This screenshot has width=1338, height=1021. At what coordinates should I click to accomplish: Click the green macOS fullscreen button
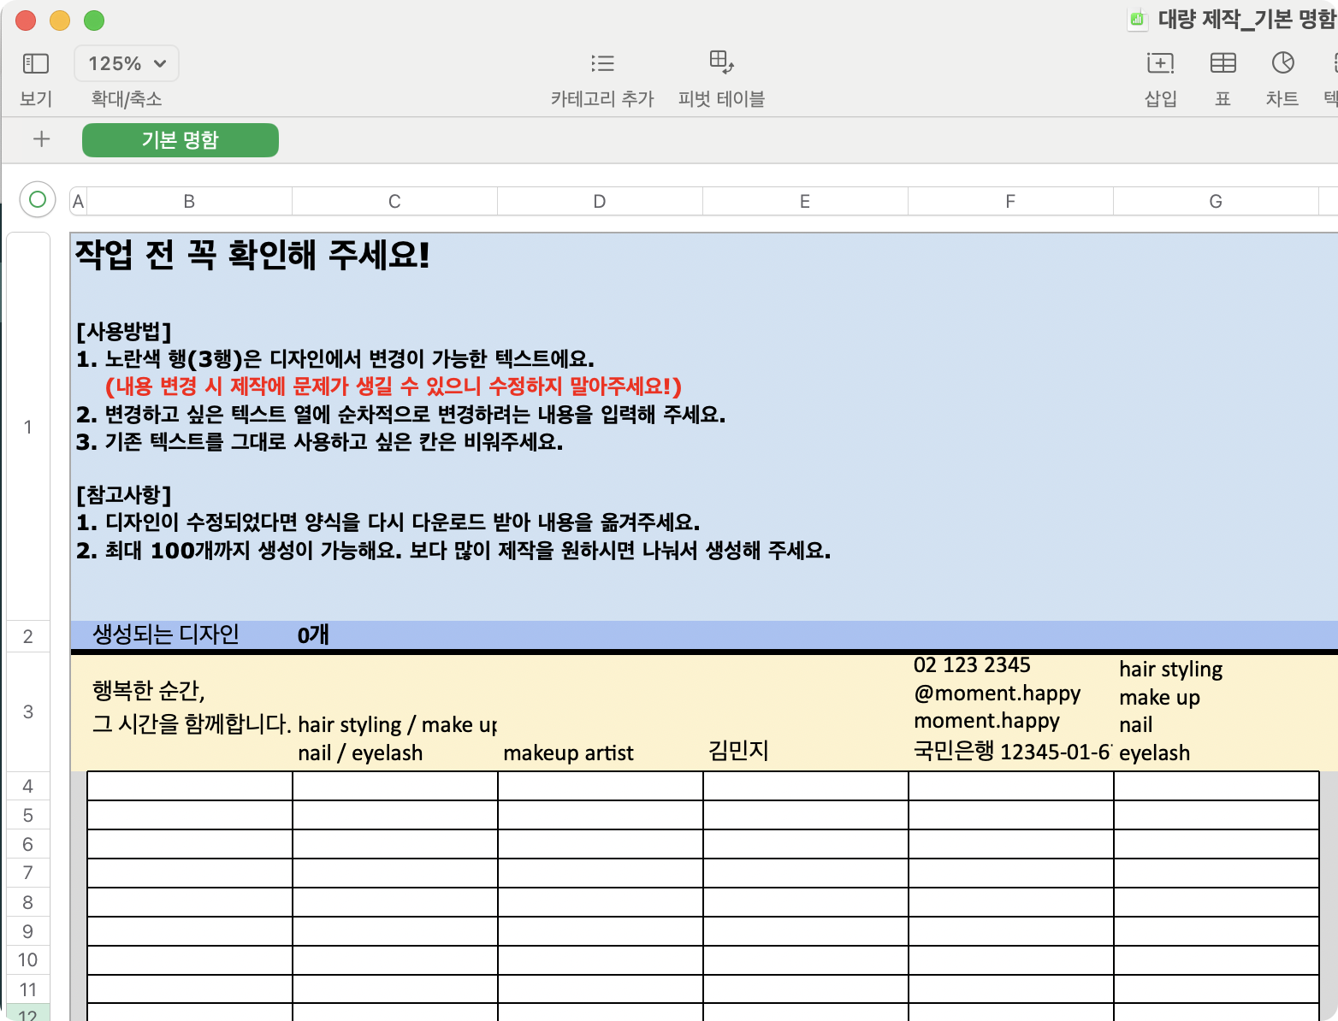[94, 21]
